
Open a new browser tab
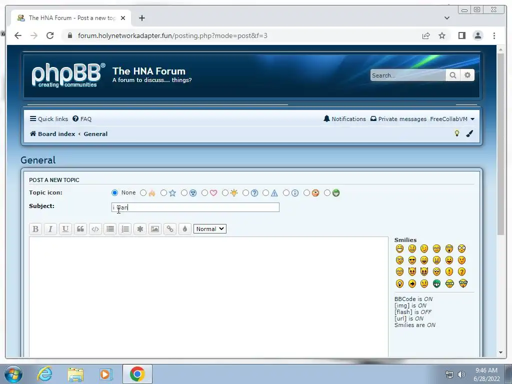coord(141,18)
